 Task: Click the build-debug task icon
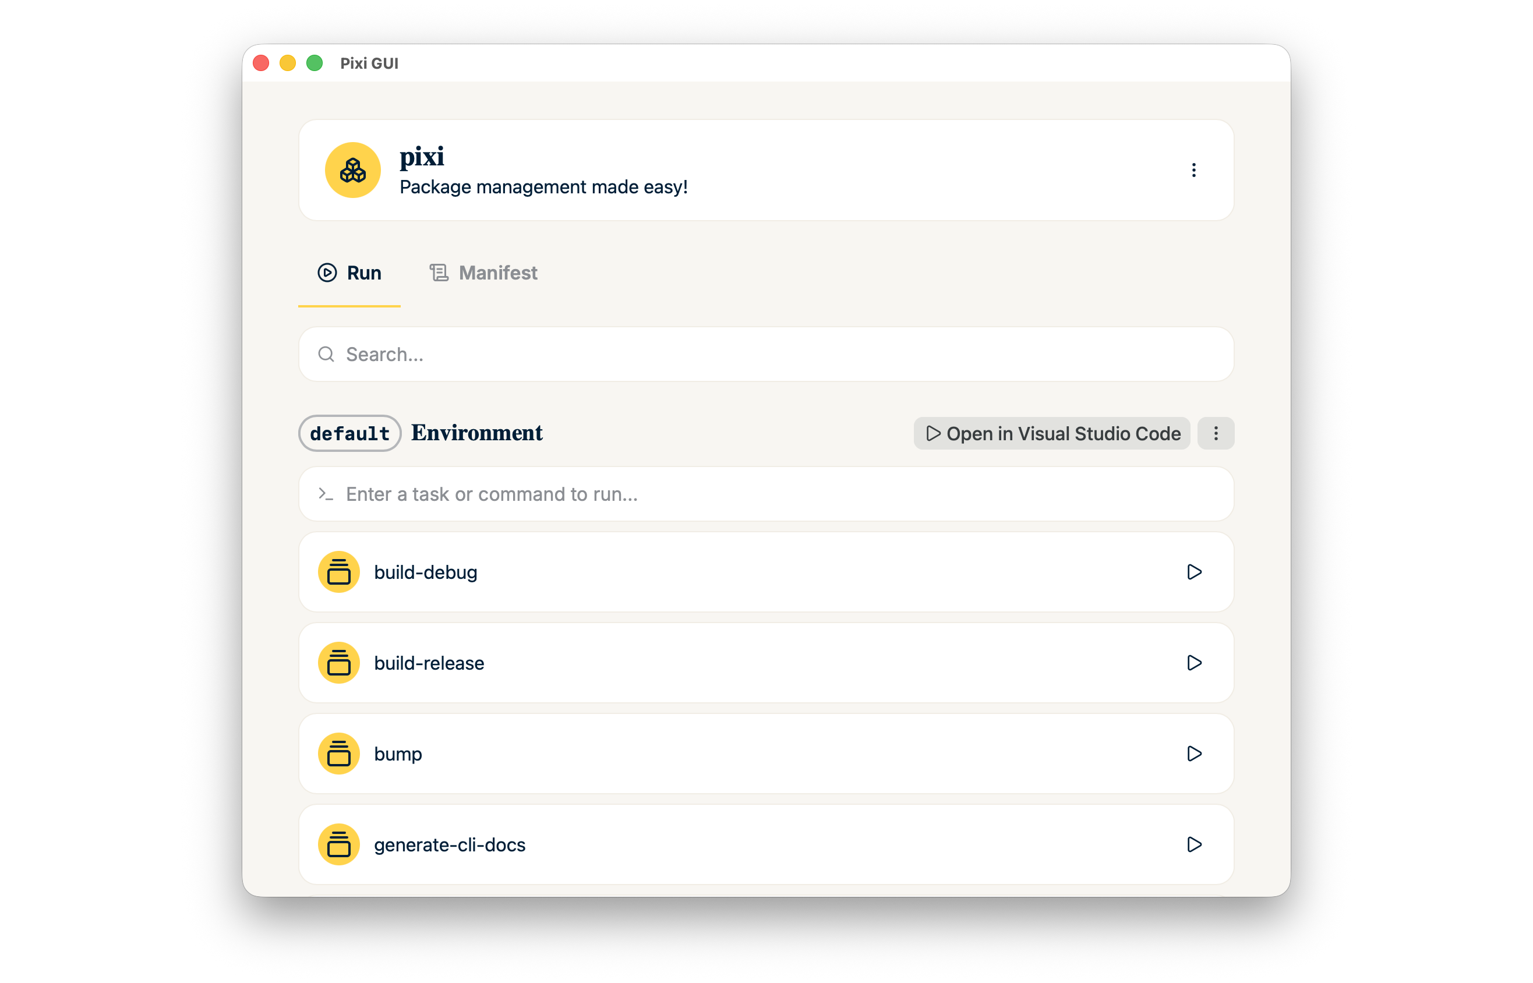[x=339, y=572]
